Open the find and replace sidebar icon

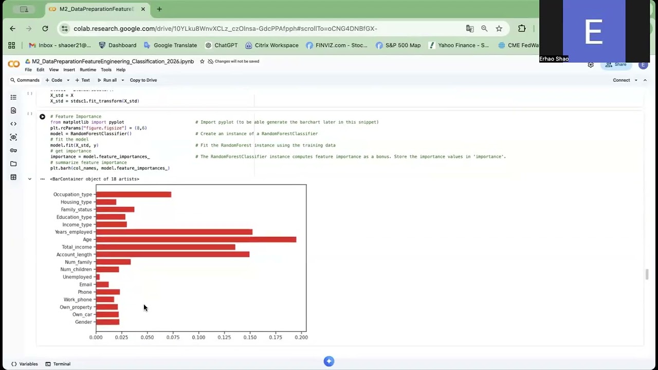(13, 110)
